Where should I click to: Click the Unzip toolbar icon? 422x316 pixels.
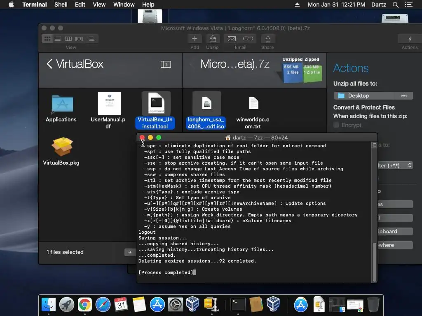click(213, 39)
